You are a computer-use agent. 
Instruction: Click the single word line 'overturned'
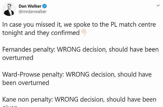pos(18,58)
